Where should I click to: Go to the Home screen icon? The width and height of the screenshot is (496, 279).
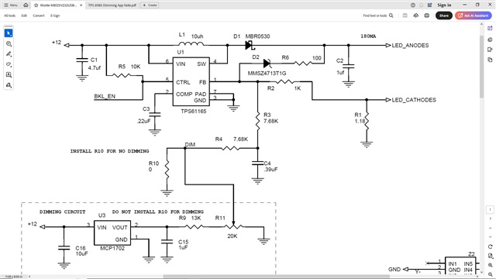pos(26,5)
